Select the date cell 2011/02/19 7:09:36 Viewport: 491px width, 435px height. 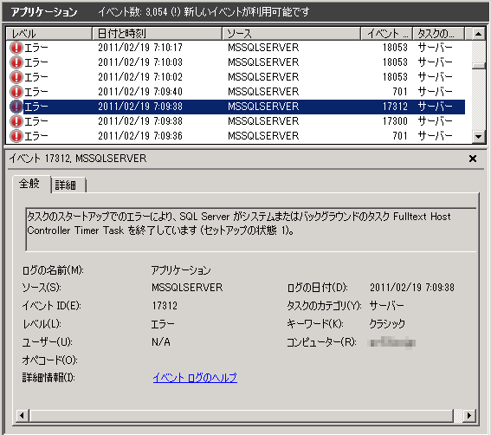[140, 136]
